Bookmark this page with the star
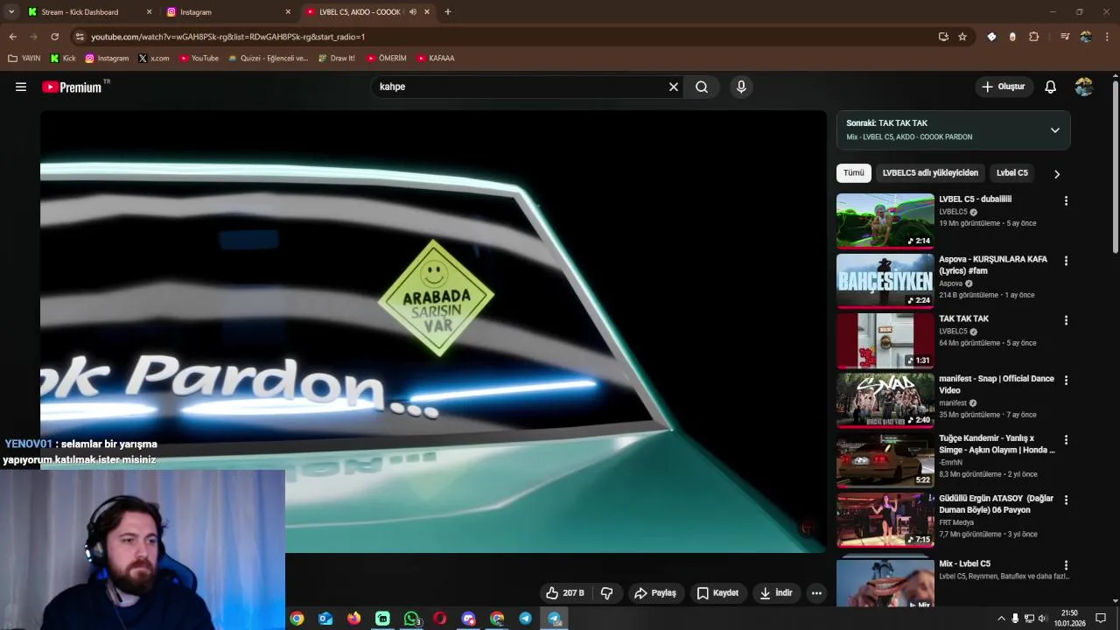Image resolution: width=1120 pixels, height=630 pixels. coord(962,37)
